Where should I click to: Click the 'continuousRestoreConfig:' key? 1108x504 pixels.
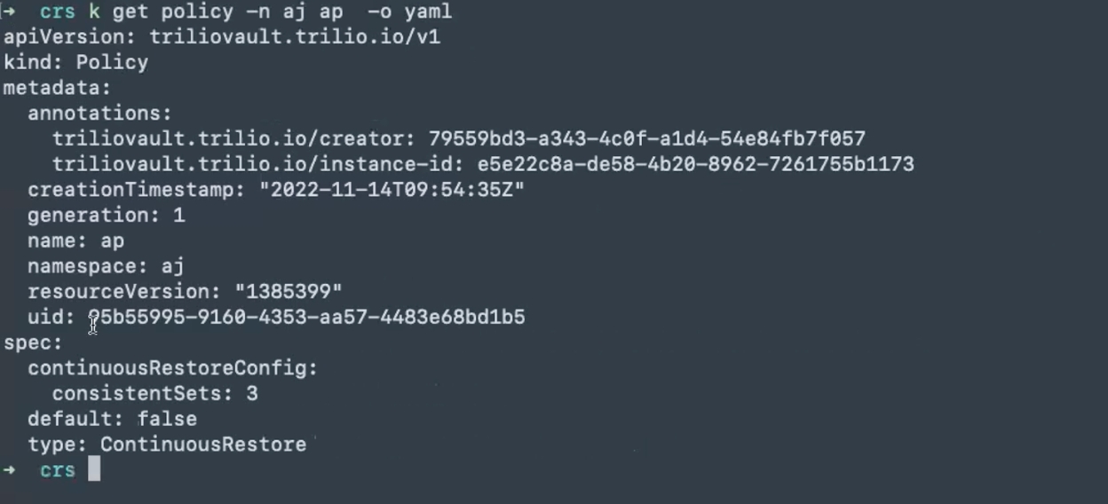click(172, 368)
